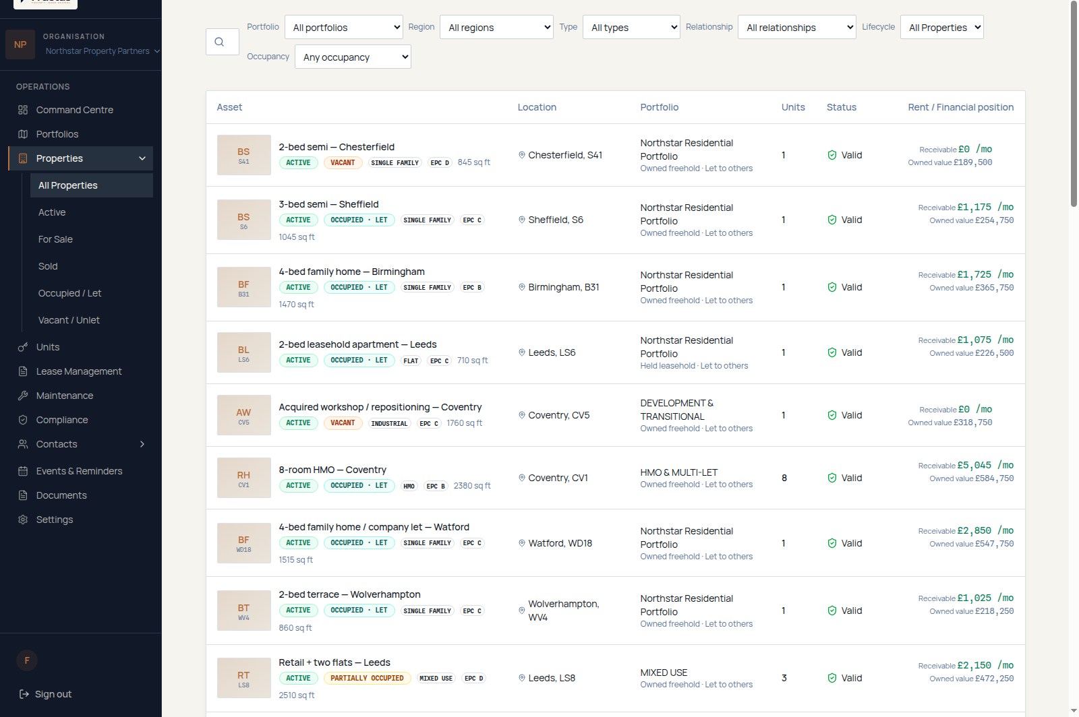Select All Properties in sidebar submenu
This screenshot has width=1079, height=717.
click(92, 185)
